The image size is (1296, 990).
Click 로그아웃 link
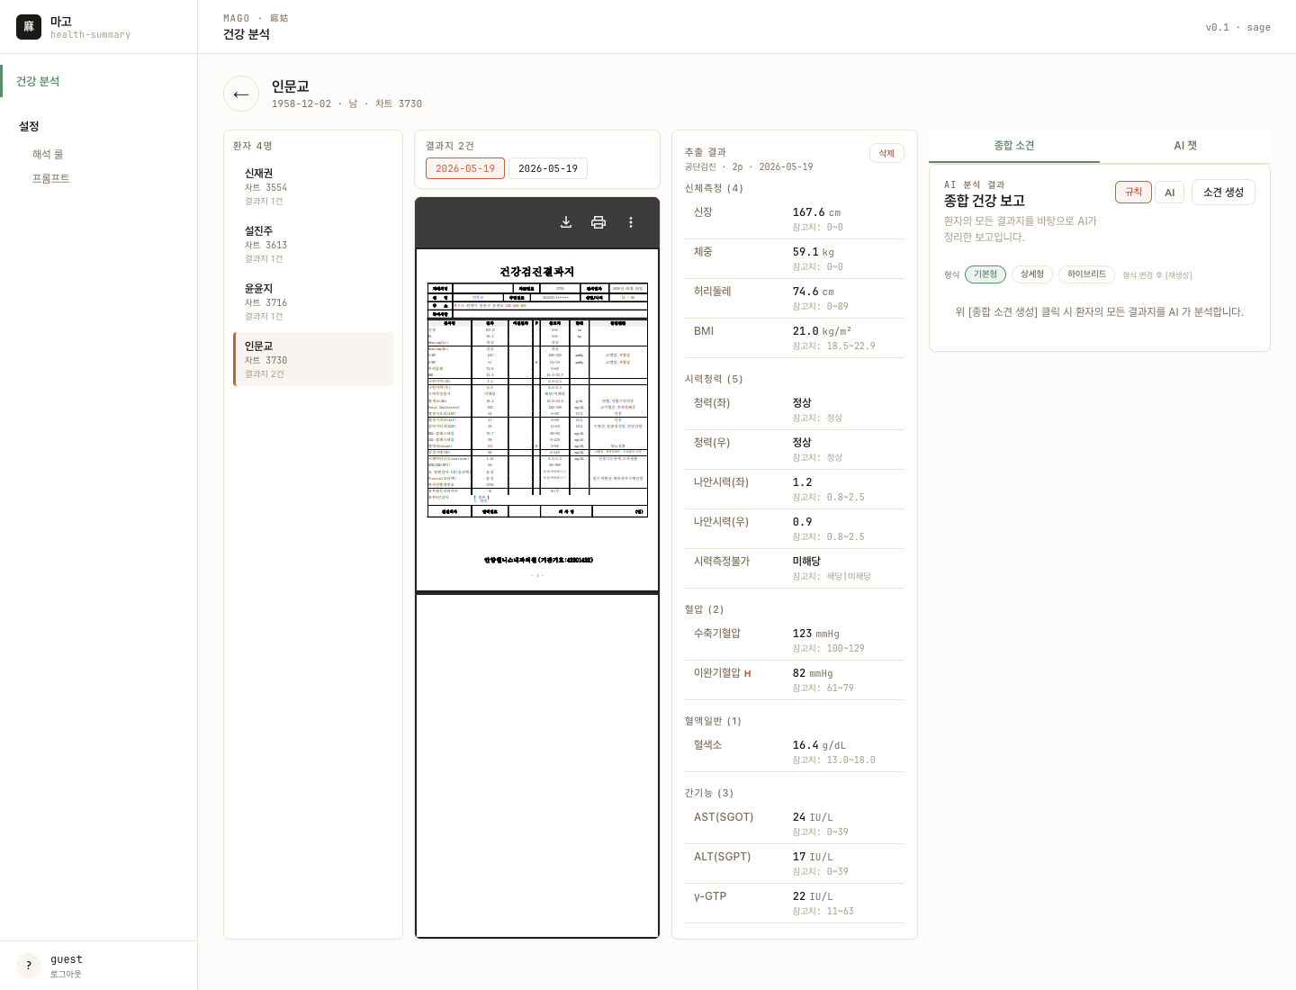[x=66, y=974]
